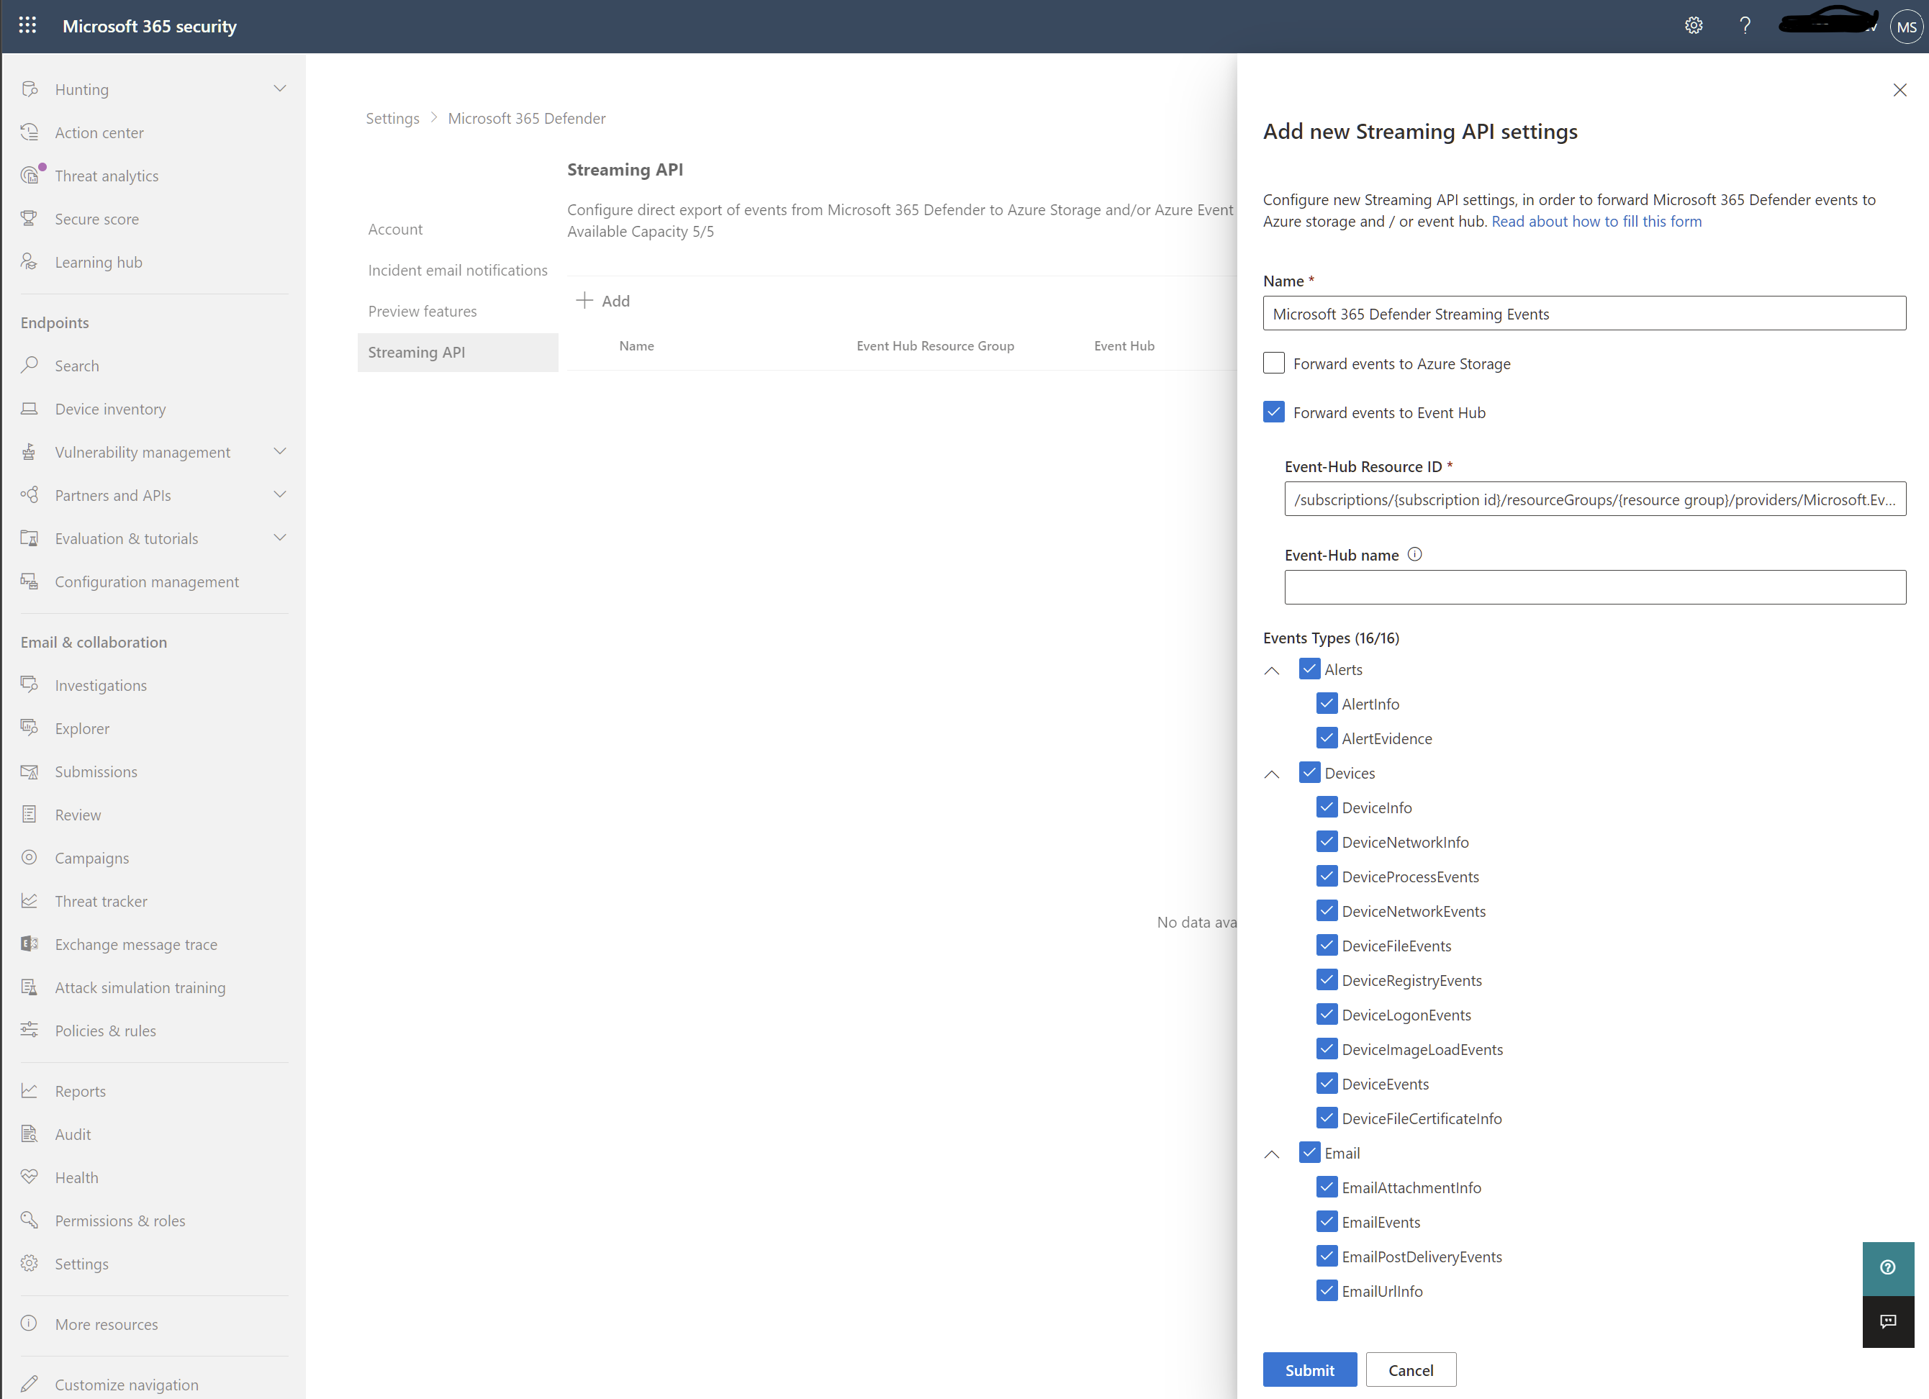The image size is (1929, 1399).
Task: Click the Event-Hub name info icon
Action: [1414, 555]
